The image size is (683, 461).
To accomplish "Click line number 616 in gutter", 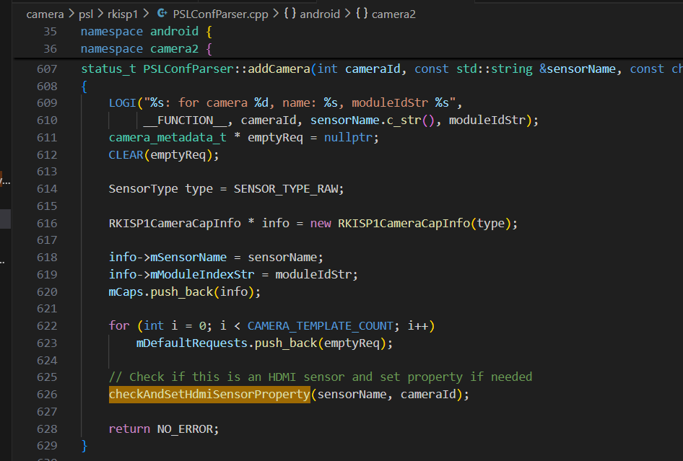I will coord(47,224).
